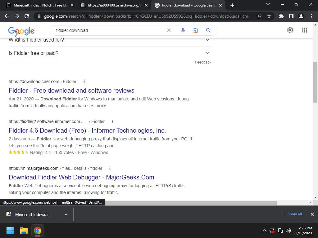
Task: Go forward in browser history
Action: click(x=17, y=16)
